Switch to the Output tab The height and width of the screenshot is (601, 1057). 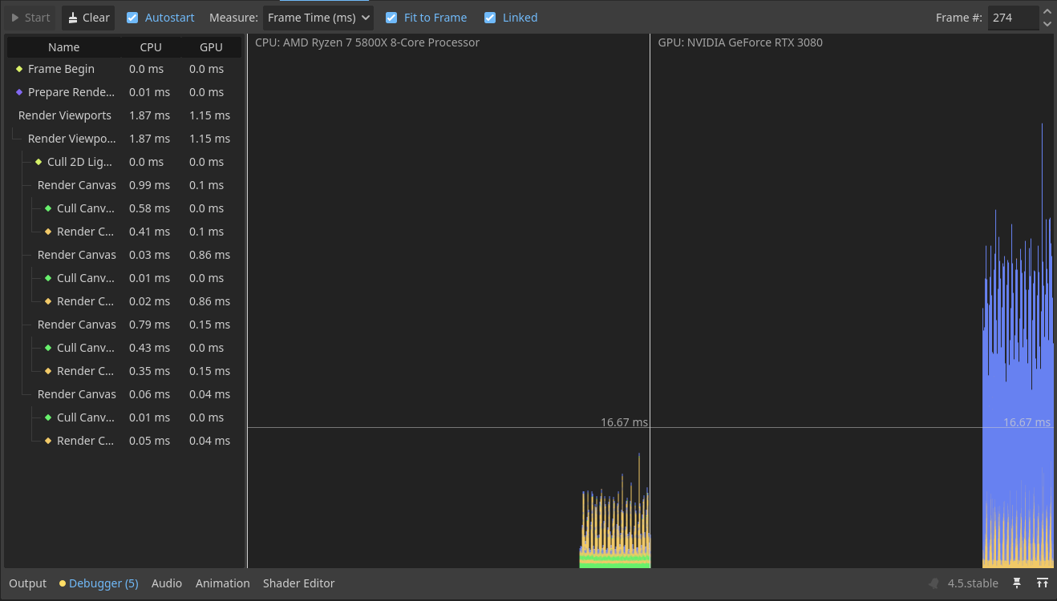tap(28, 583)
